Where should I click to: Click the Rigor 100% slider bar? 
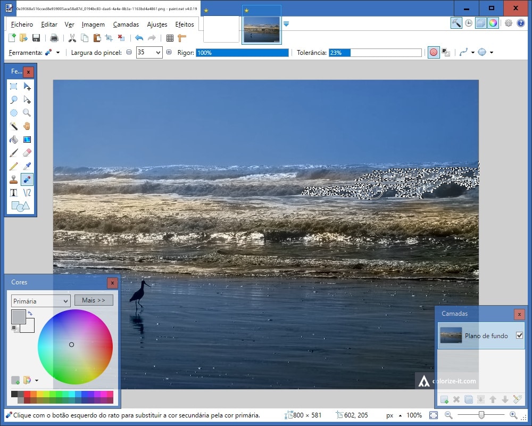tap(242, 53)
